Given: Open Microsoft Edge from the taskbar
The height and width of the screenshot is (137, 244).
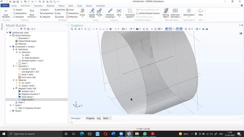Looking at the screenshot, I should (82, 134).
